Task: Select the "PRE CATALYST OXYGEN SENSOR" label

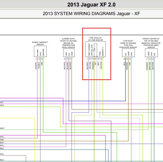Action: [x=96, y=39]
